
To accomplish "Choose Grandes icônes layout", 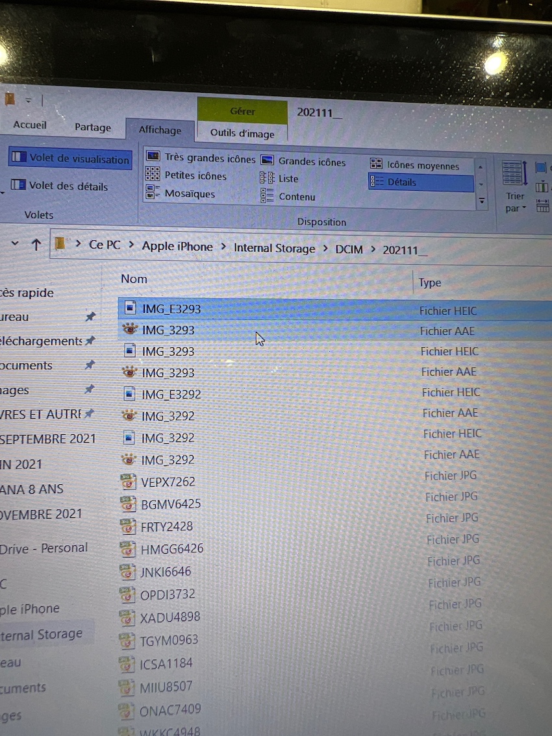I will click(x=303, y=162).
